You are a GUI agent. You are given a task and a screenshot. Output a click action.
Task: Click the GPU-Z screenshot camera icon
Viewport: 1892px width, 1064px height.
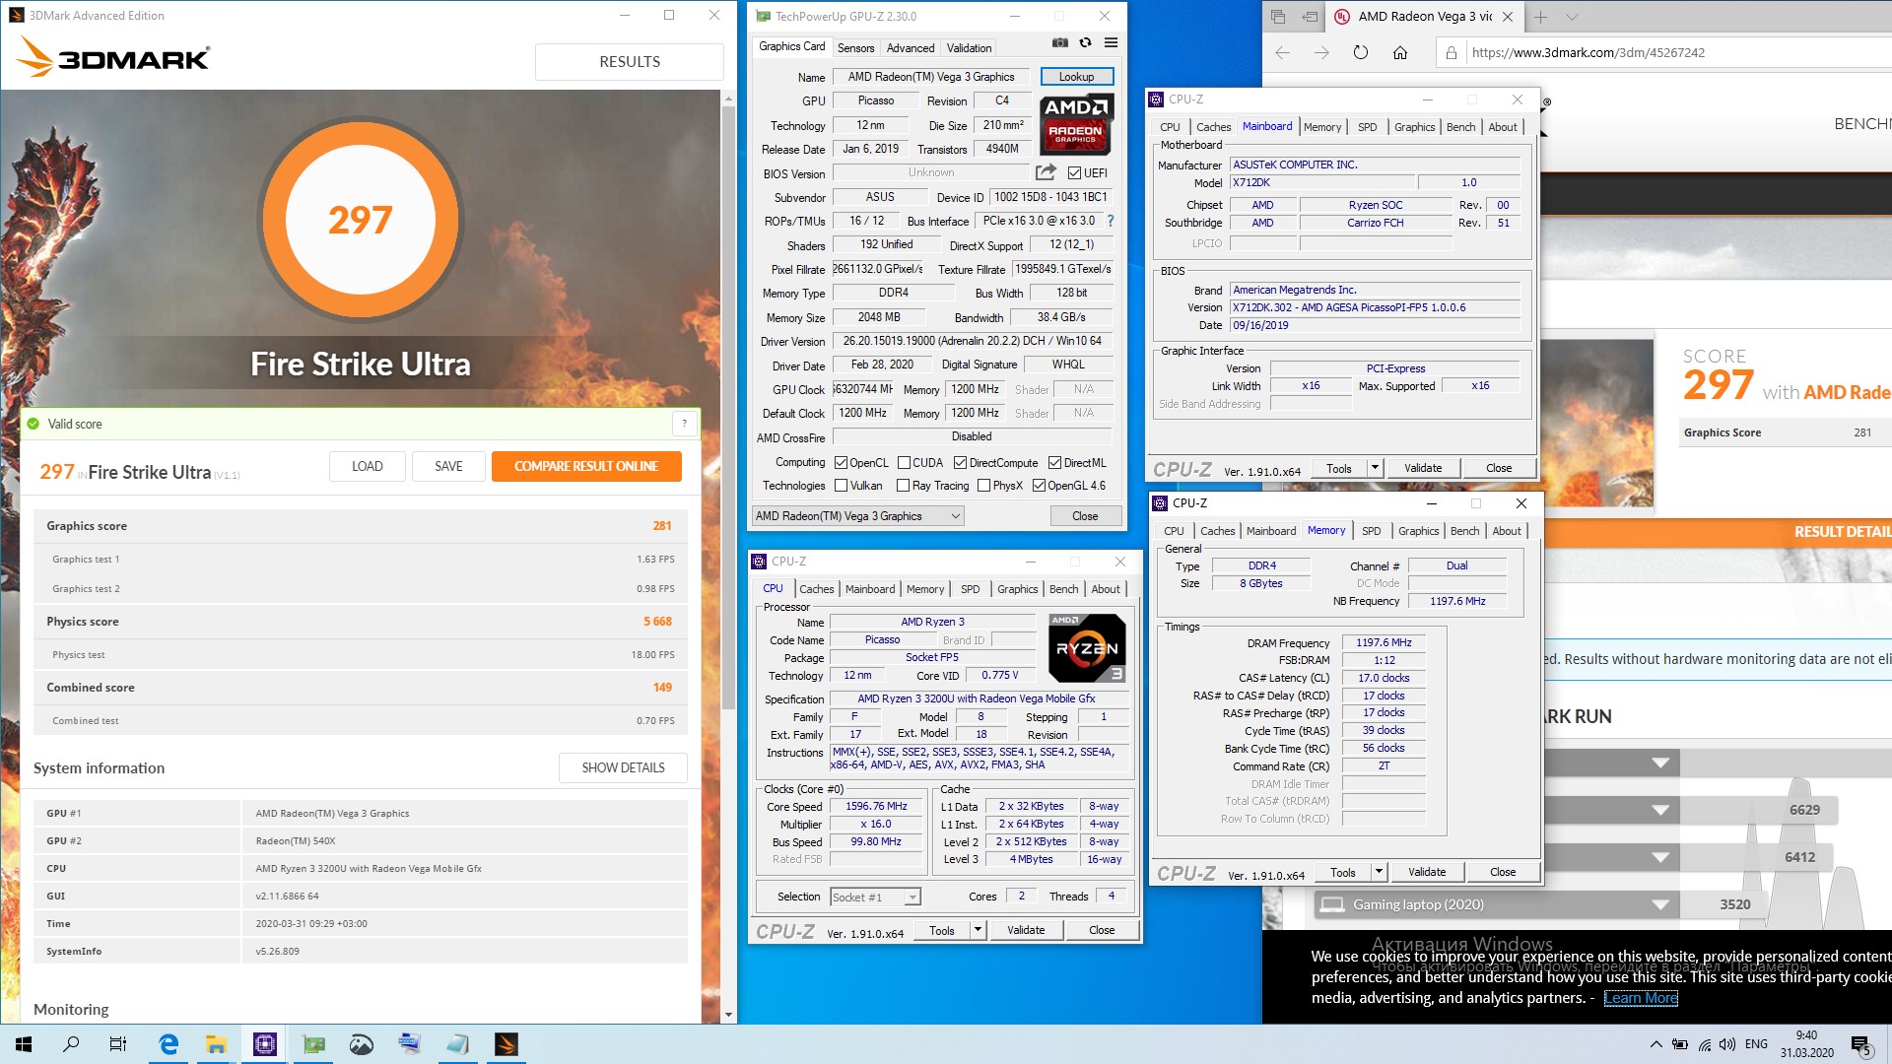point(1059,43)
